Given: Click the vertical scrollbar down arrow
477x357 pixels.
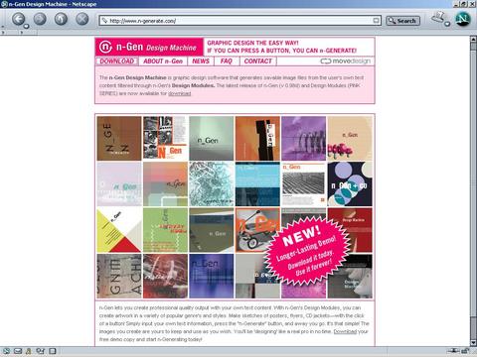Looking at the screenshot, I should click(473, 343).
